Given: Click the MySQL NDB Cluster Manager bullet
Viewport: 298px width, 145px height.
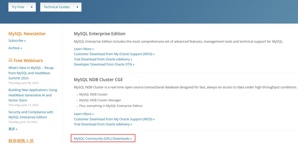Looking at the screenshot, I should pos(100,100).
